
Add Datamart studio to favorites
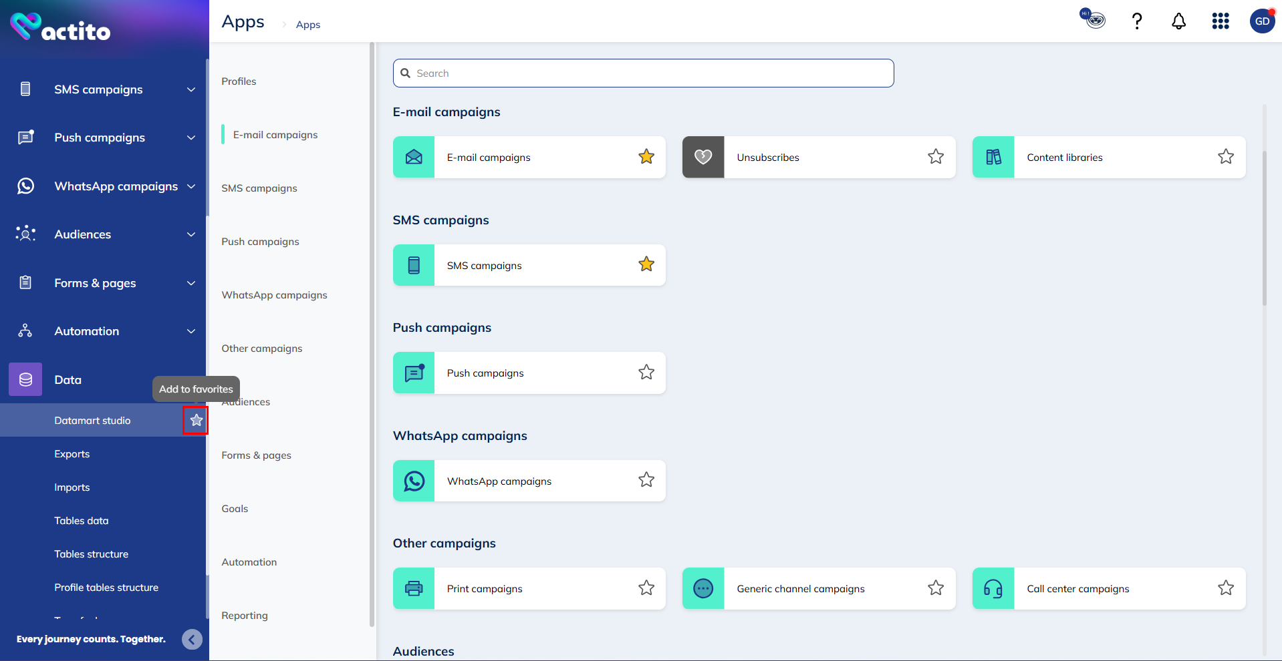coord(196,420)
